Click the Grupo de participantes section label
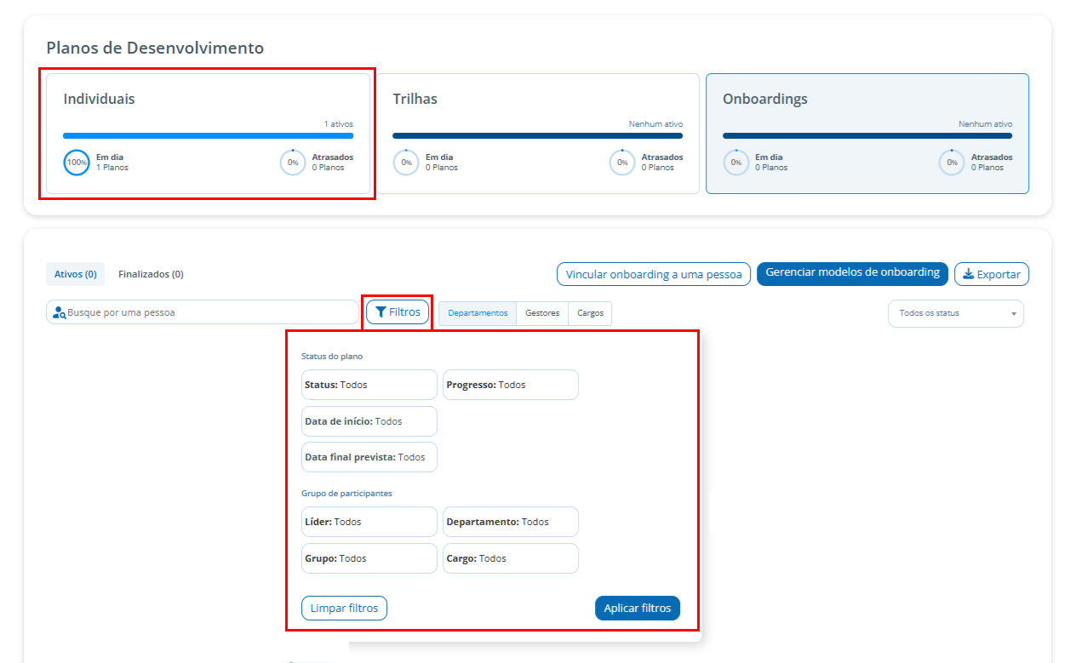Image resolution: width=1070 pixels, height=663 pixels. [346, 493]
